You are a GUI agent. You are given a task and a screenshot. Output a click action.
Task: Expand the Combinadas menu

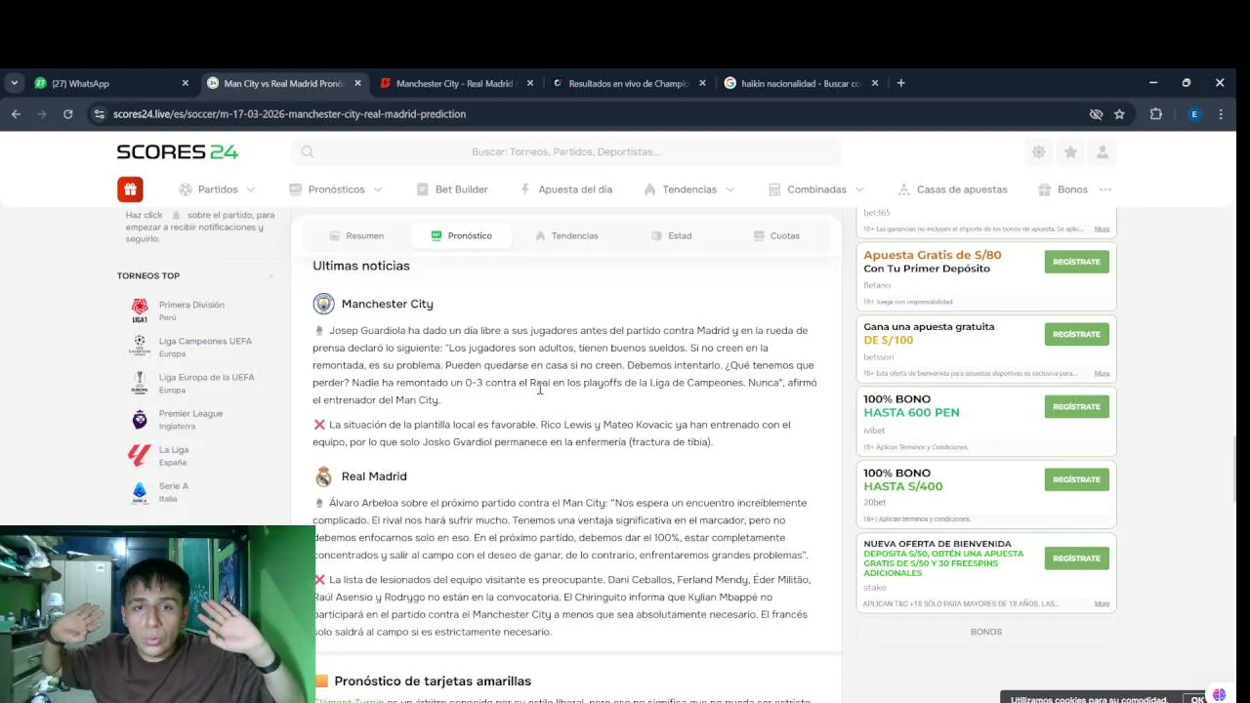(816, 189)
